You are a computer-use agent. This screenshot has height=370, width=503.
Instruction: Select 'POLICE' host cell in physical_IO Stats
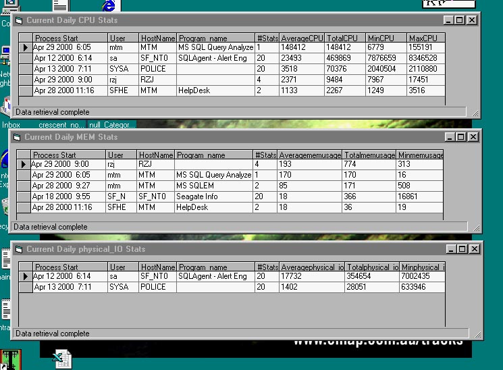click(x=157, y=287)
